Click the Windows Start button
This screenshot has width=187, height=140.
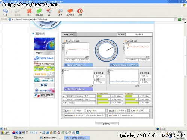coord(5,133)
